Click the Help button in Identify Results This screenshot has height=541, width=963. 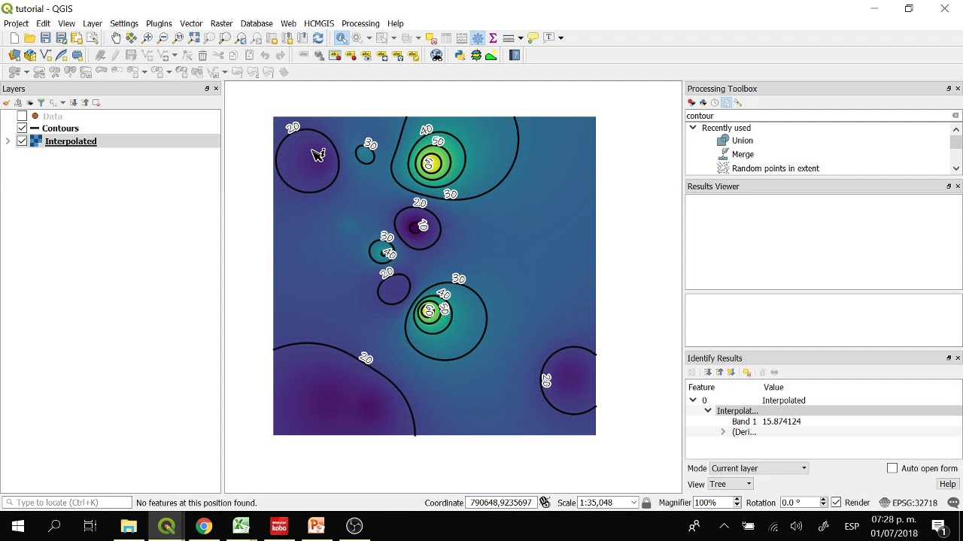tap(947, 484)
